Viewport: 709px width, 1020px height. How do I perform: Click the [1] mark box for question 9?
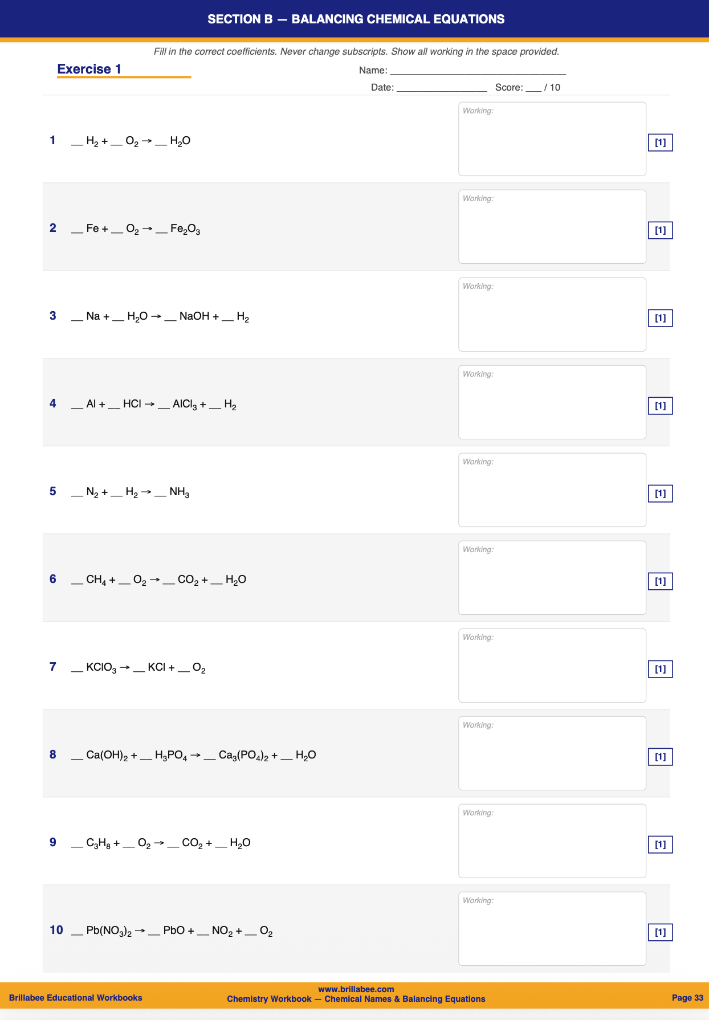point(660,844)
